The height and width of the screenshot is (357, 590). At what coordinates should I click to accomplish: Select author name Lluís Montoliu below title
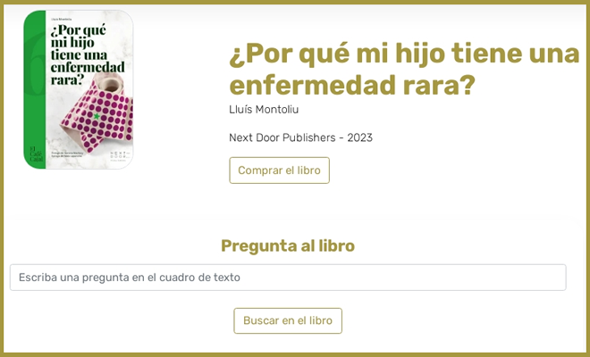(x=264, y=110)
